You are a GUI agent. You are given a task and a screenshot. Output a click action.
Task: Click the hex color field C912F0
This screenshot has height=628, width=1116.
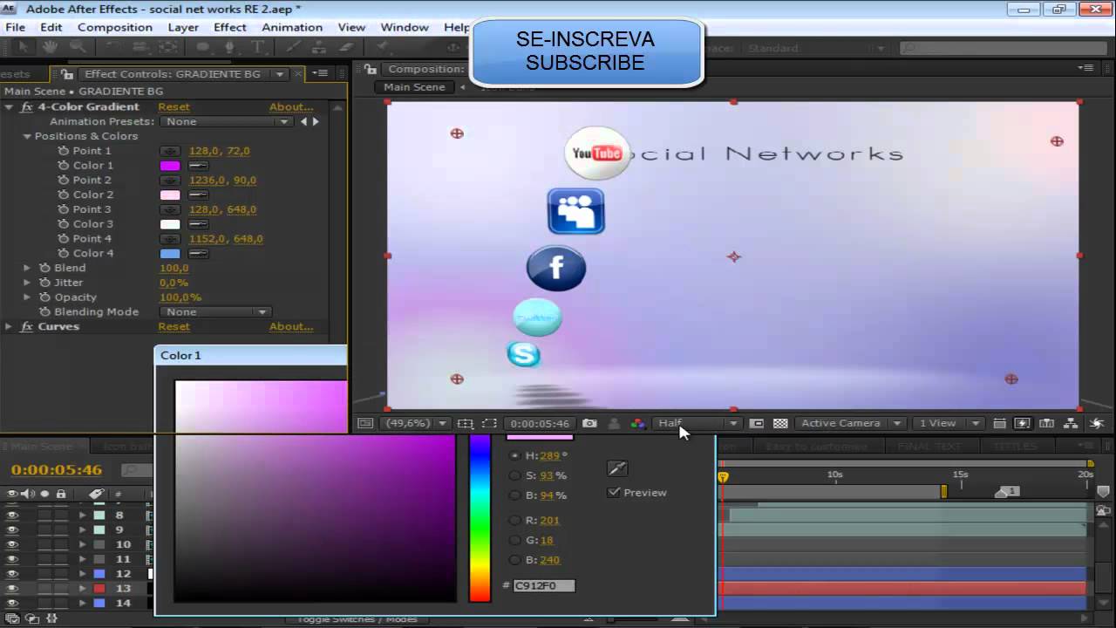pos(543,586)
